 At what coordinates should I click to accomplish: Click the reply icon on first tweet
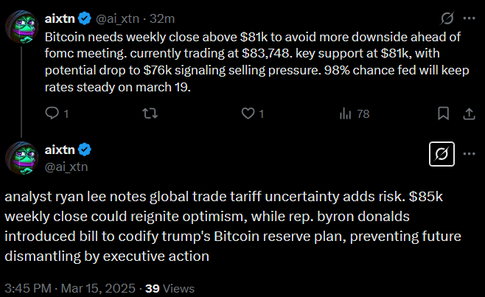tap(52, 113)
